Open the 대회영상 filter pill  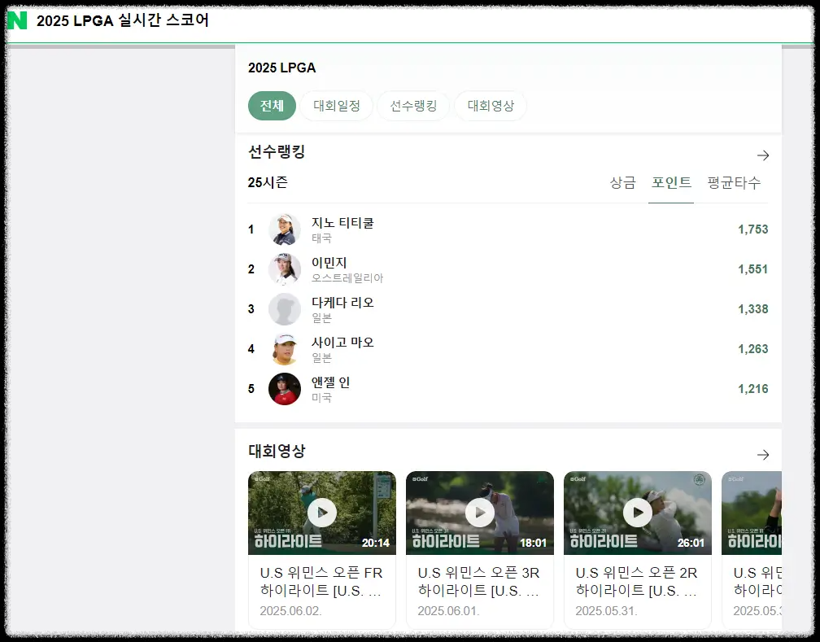(491, 106)
